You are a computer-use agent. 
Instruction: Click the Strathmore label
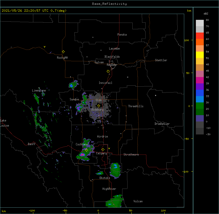(131, 155)
